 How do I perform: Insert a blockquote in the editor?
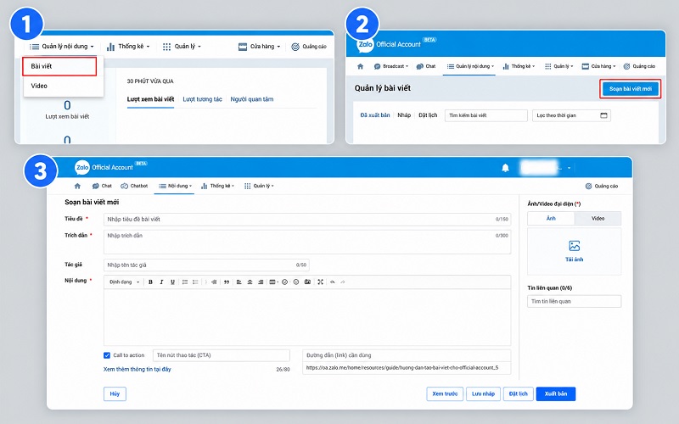point(226,282)
